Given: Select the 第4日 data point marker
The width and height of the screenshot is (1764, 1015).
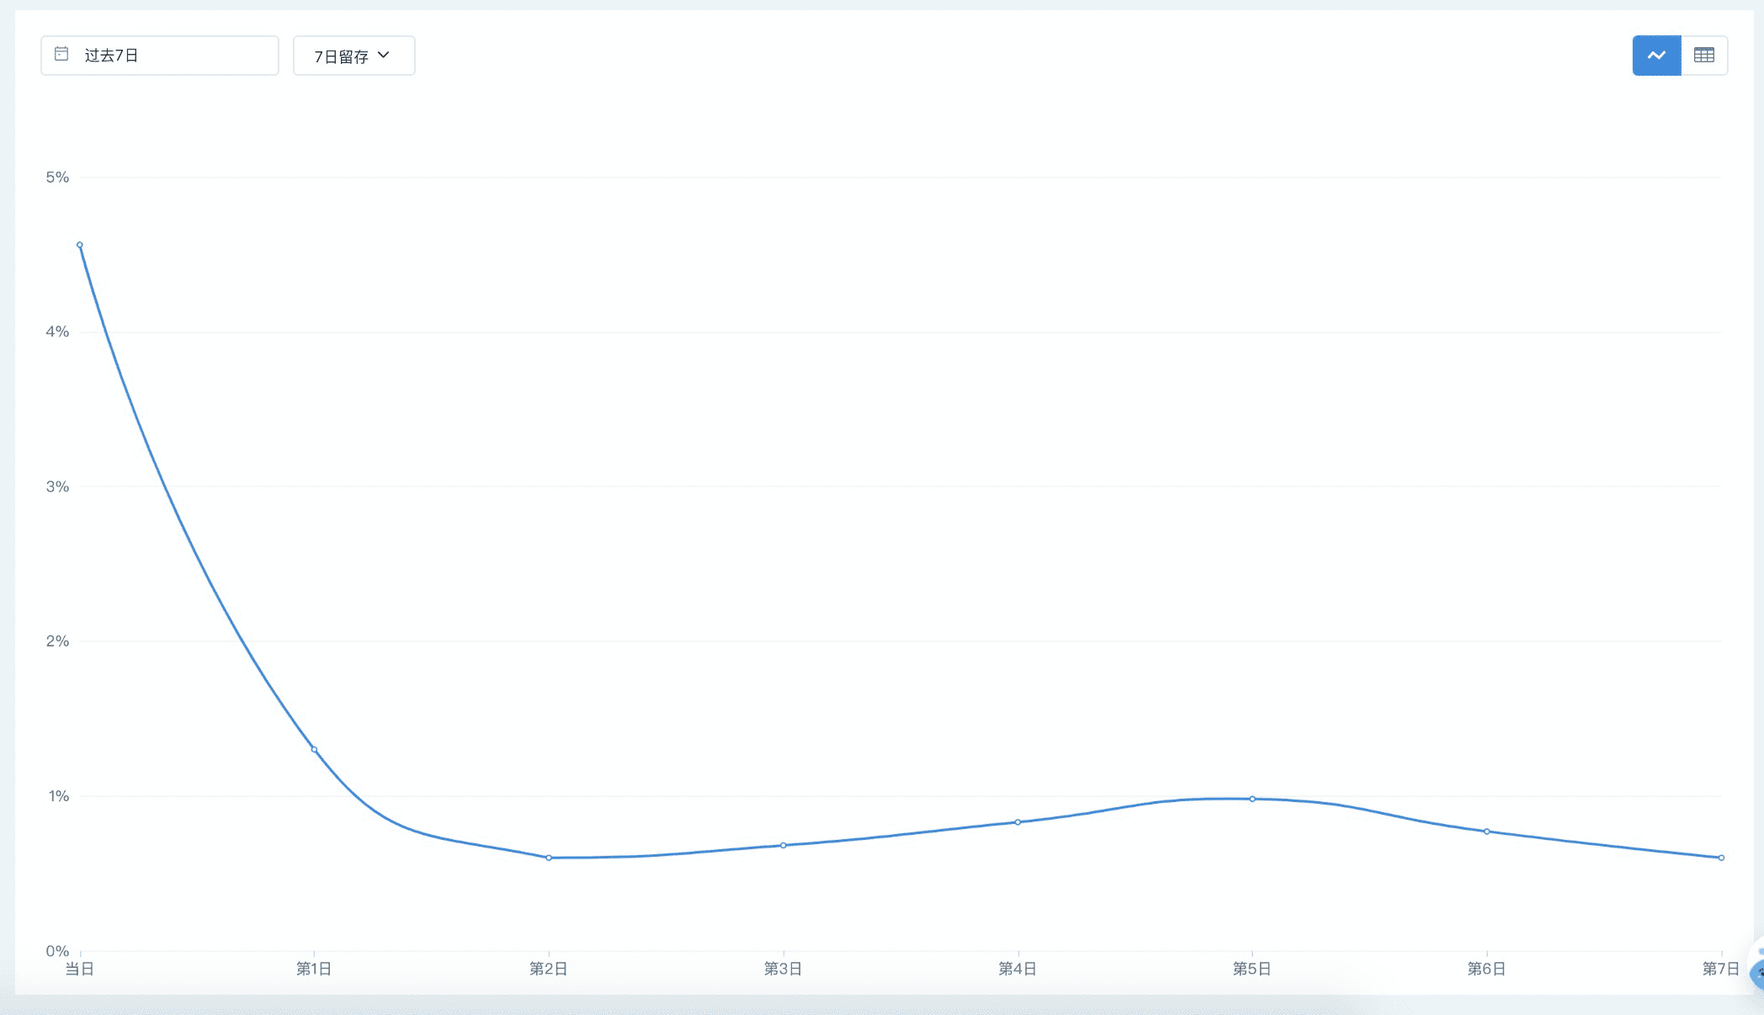Looking at the screenshot, I should coord(1017,822).
